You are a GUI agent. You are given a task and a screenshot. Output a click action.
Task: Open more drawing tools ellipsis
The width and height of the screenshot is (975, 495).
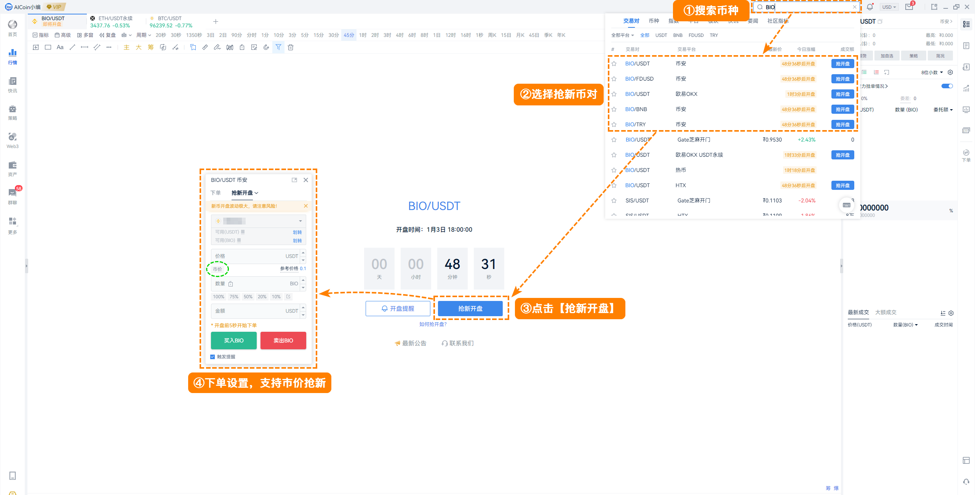(109, 47)
